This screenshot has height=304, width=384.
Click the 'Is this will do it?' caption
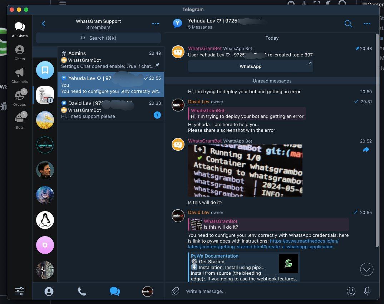click(205, 203)
